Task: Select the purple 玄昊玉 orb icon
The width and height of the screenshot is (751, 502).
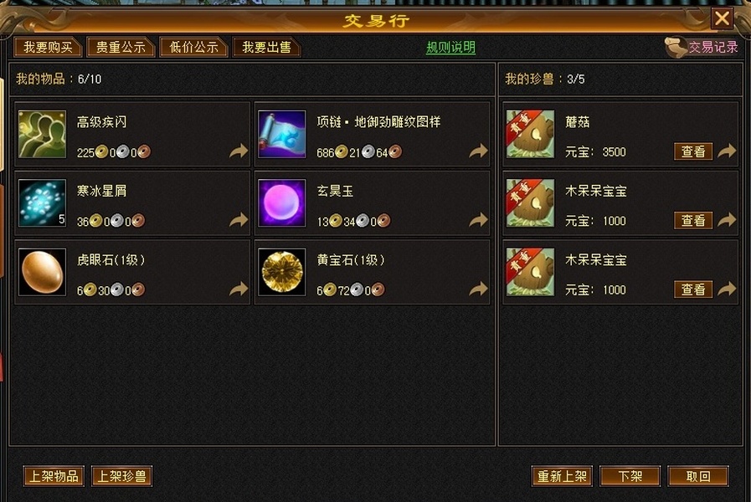Action: [281, 203]
